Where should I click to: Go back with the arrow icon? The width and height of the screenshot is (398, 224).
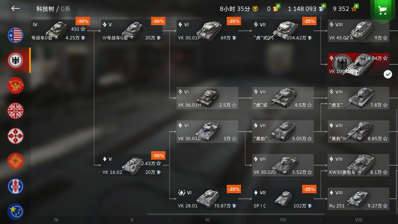(15, 9)
